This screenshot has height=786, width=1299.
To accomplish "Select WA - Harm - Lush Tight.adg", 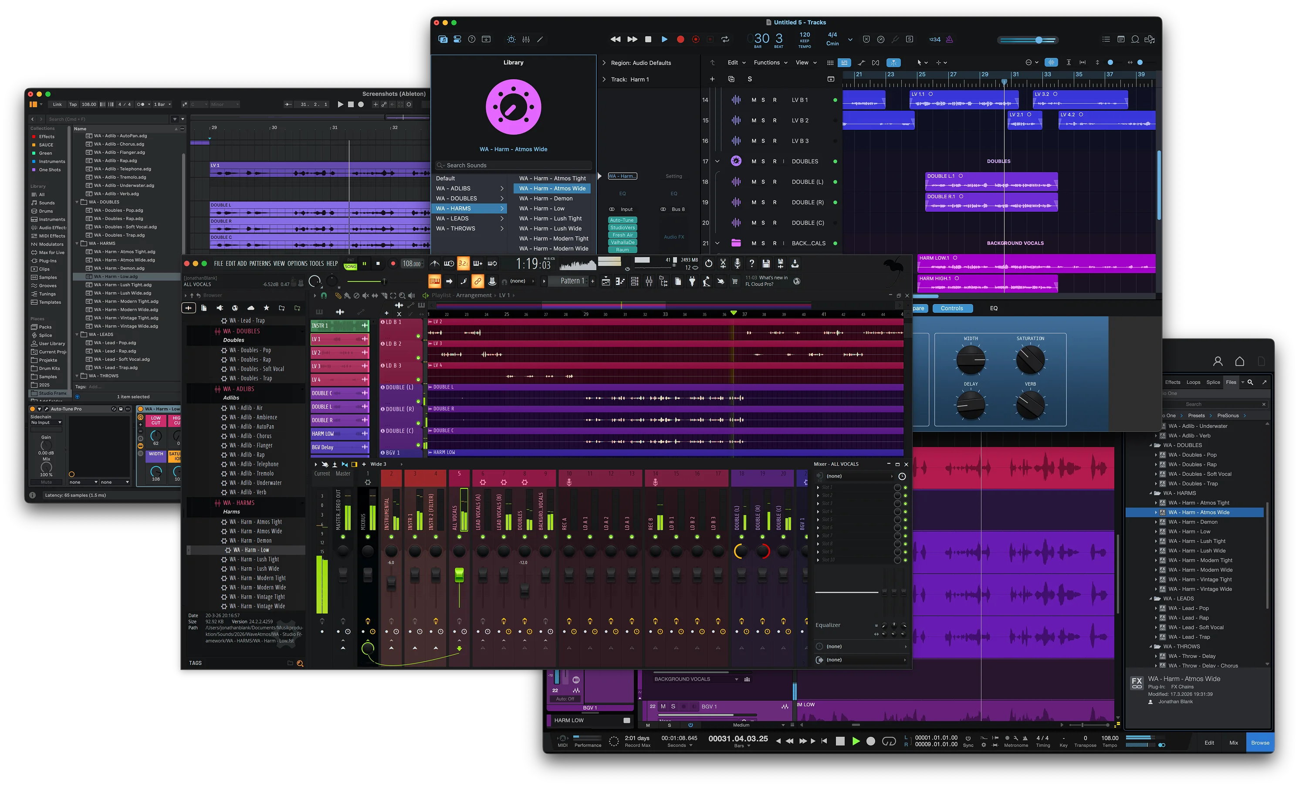I will 123,285.
